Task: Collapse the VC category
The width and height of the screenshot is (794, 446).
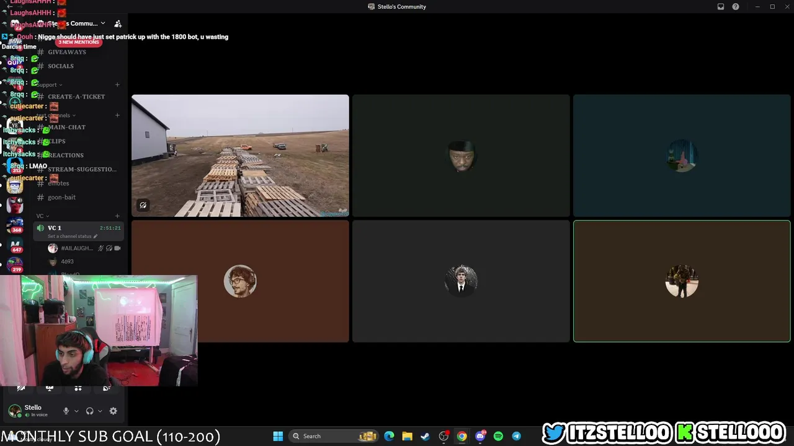Action: [x=42, y=216]
